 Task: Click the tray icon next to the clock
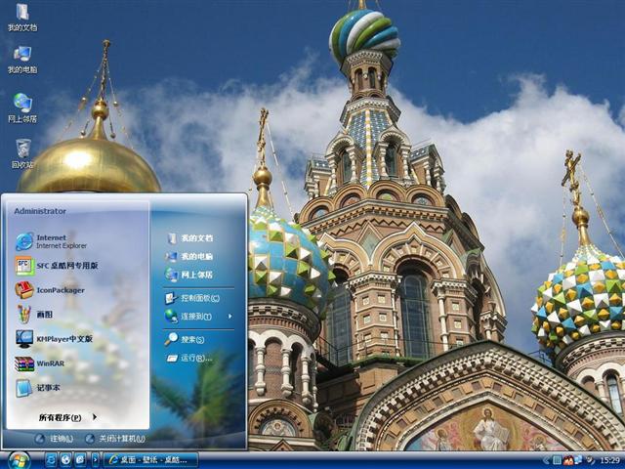[x=590, y=460]
